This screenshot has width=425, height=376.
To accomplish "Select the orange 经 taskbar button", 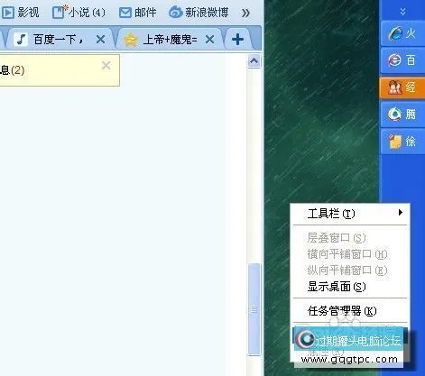I will tap(402, 87).
